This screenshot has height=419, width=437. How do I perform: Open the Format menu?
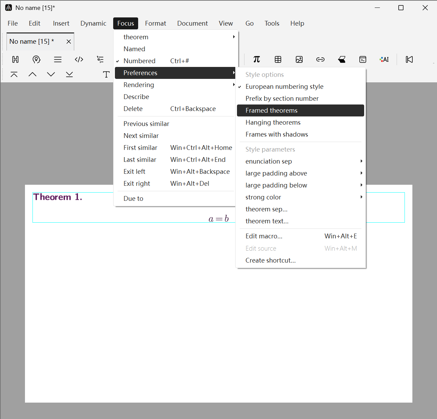[x=155, y=23]
